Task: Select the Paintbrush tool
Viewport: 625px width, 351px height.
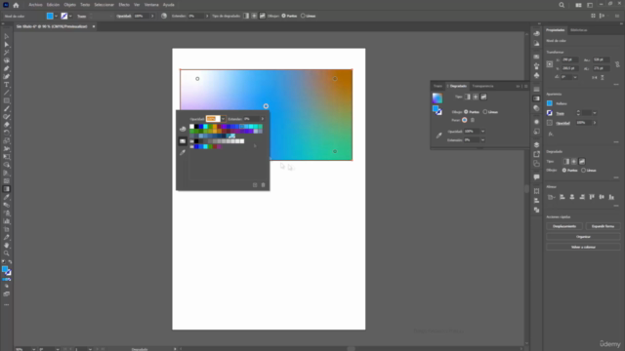Action: click(x=7, y=108)
